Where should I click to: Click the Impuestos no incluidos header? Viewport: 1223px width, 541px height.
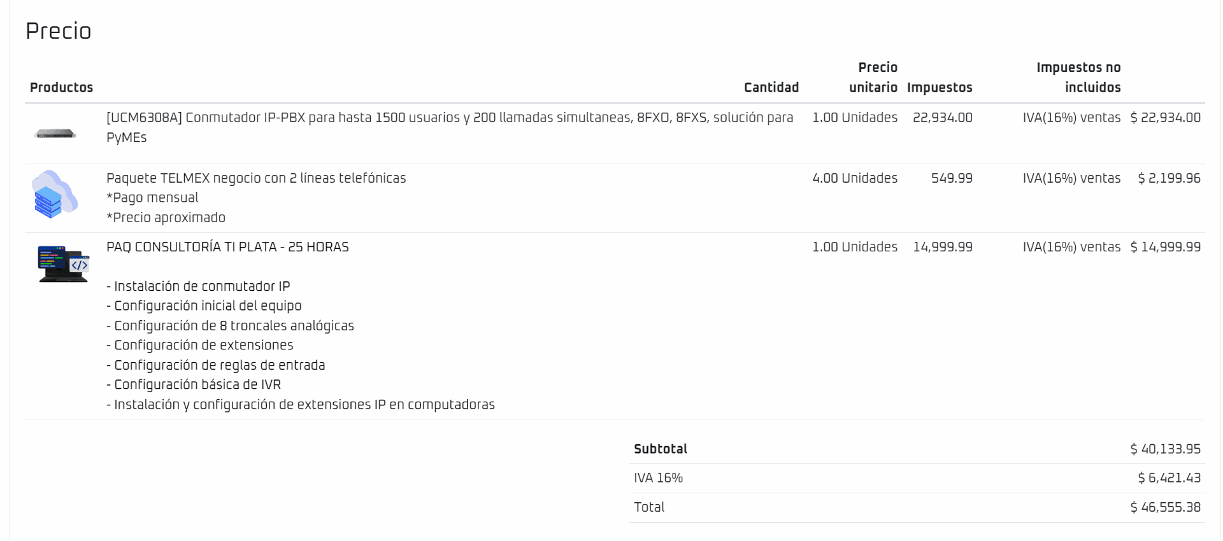pyautogui.click(x=1078, y=77)
